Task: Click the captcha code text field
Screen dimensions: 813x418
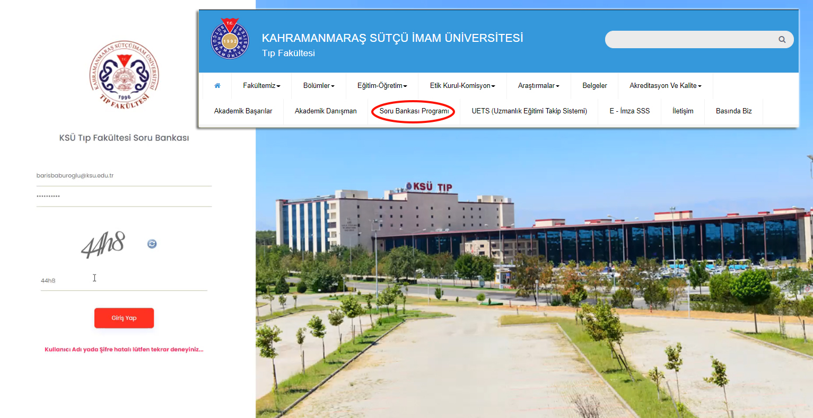Action: (x=124, y=281)
